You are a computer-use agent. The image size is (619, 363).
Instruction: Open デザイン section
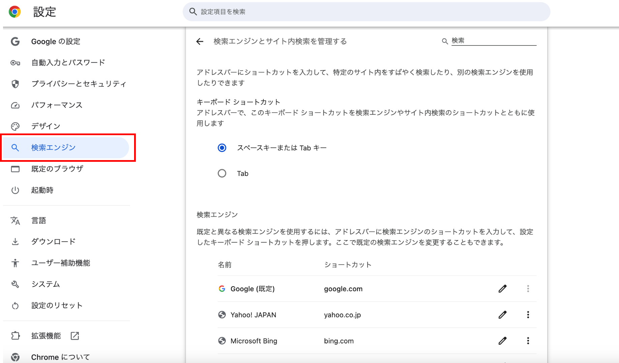tap(45, 126)
